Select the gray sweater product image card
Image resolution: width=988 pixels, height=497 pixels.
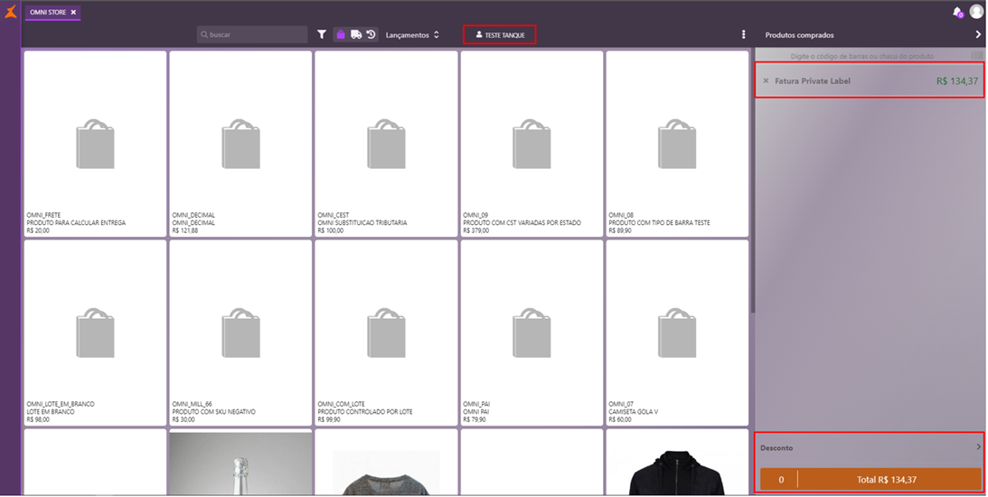(x=386, y=463)
